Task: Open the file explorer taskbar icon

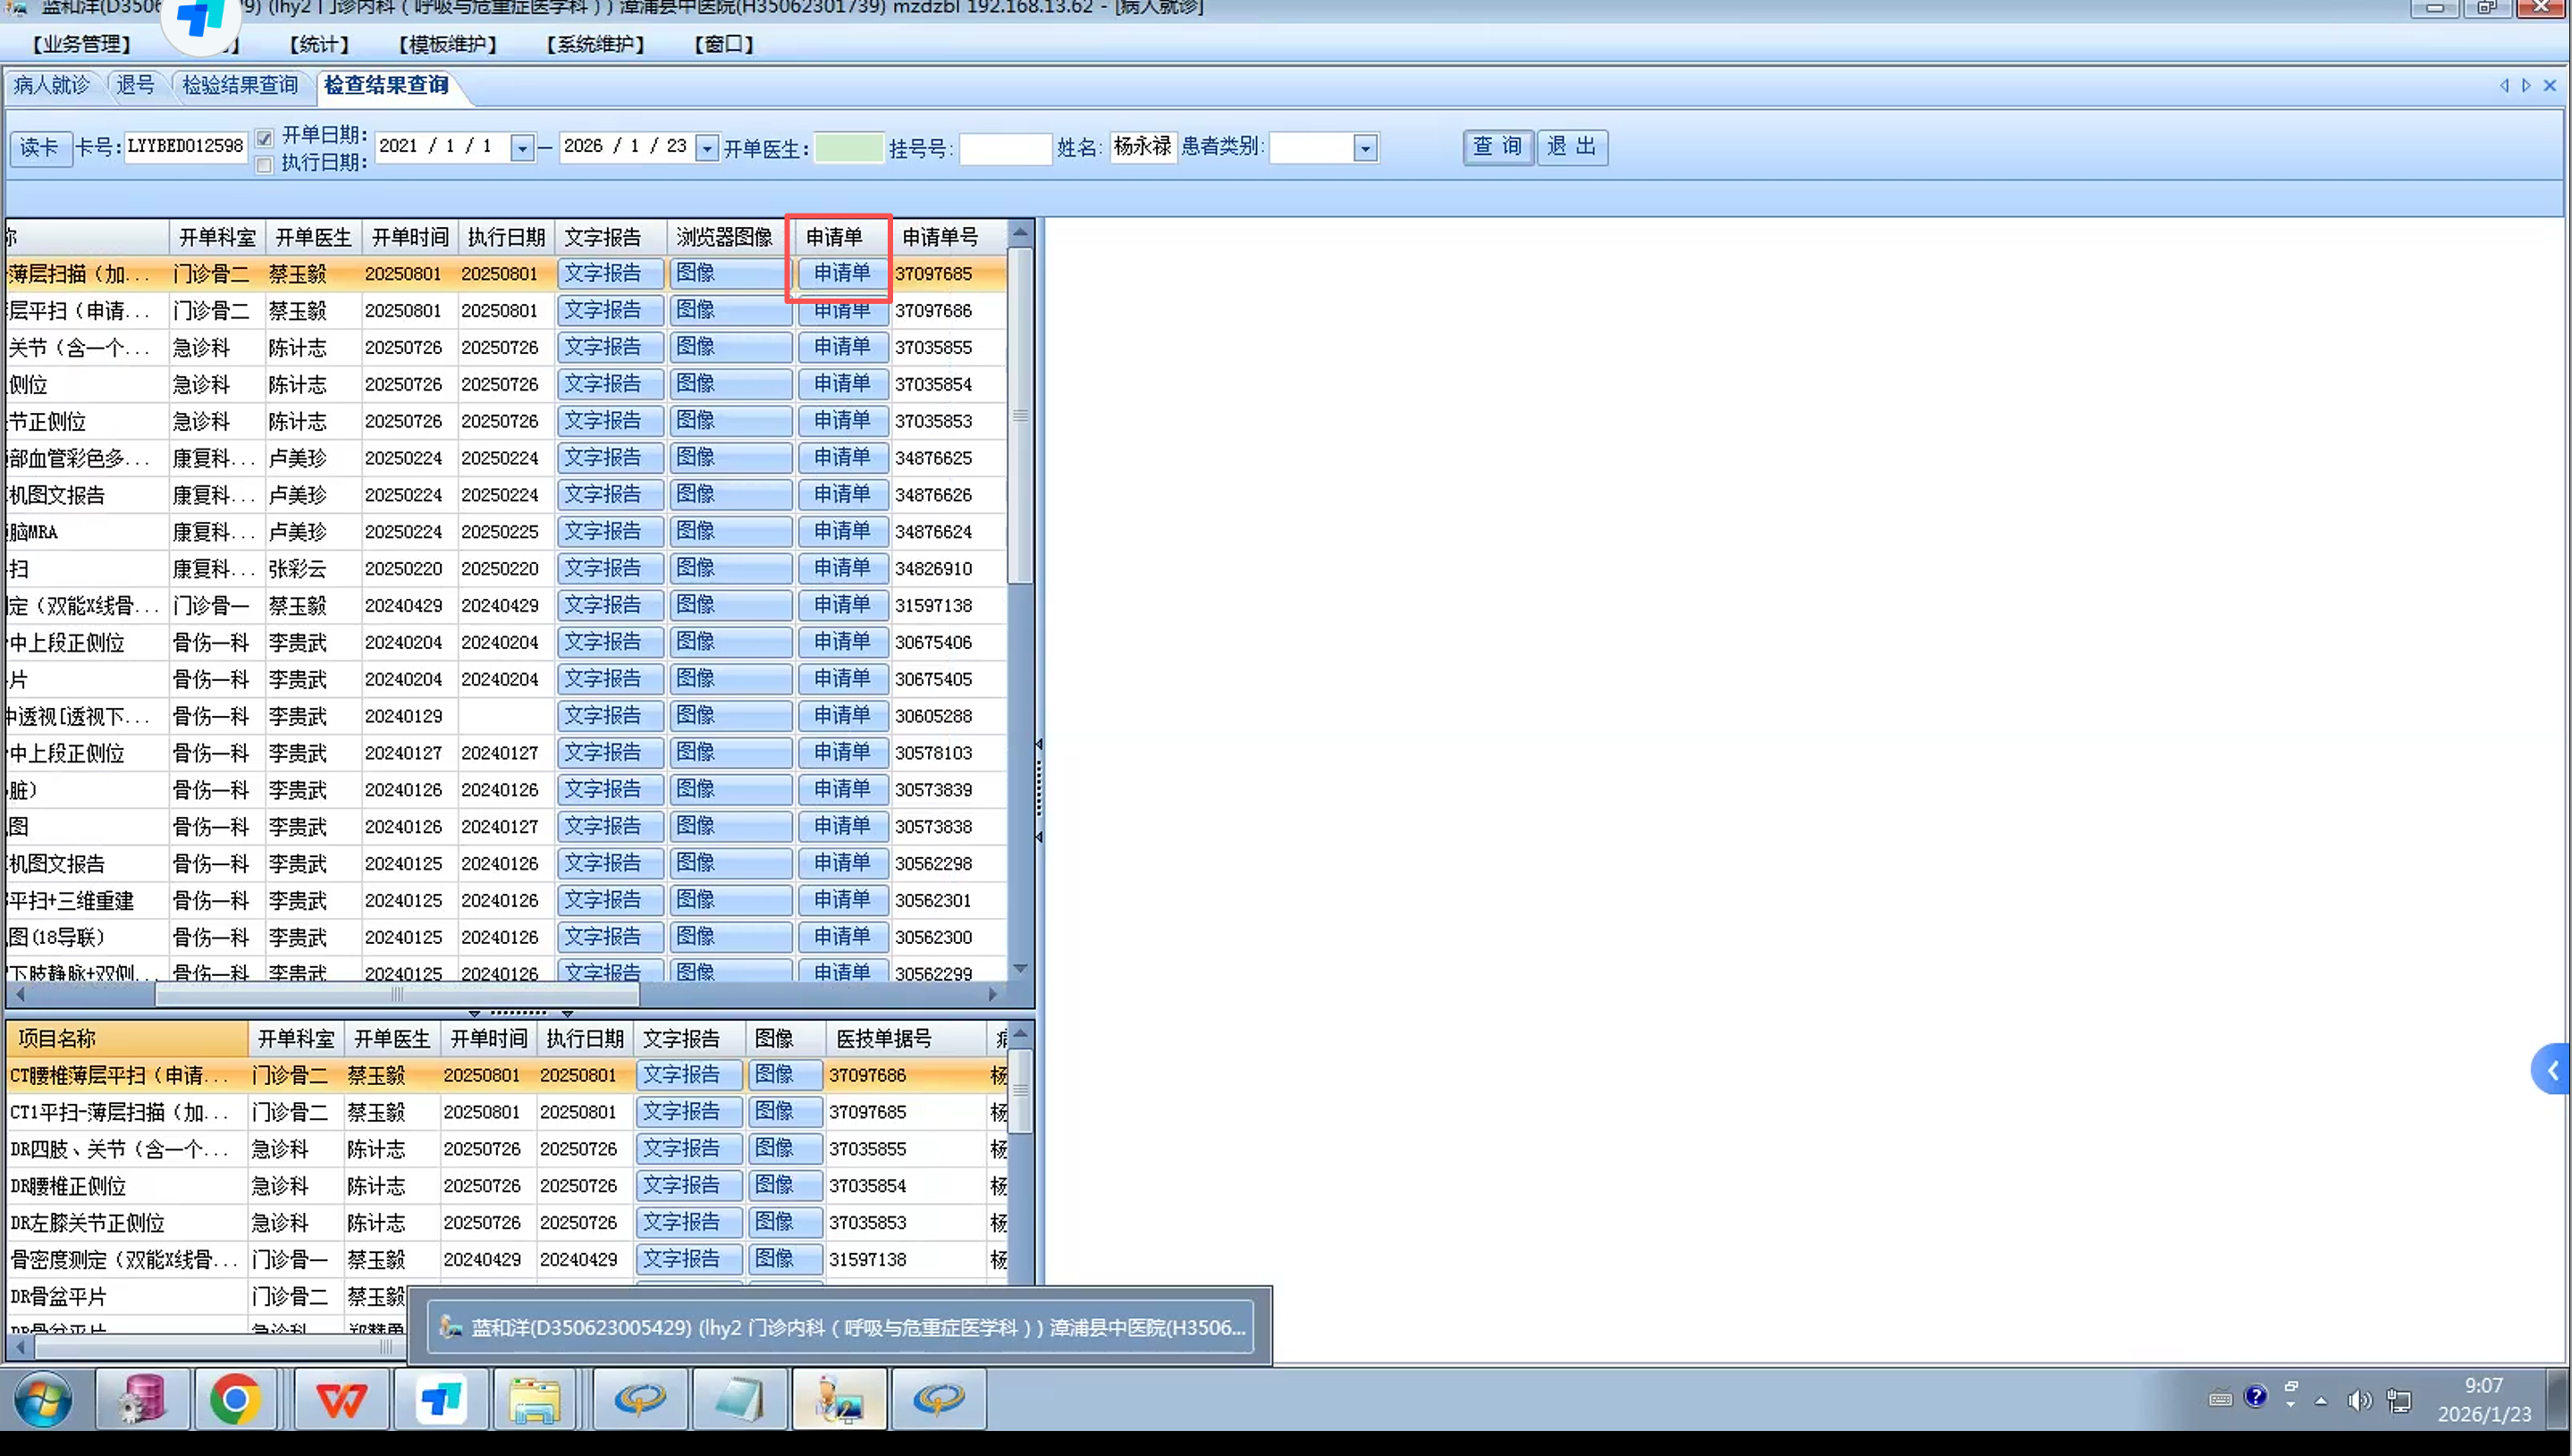Action: coord(535,1398)
